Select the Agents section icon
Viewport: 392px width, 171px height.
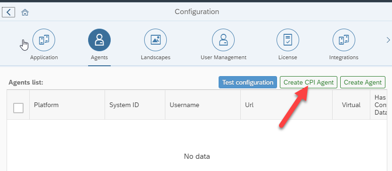[99, 40]
